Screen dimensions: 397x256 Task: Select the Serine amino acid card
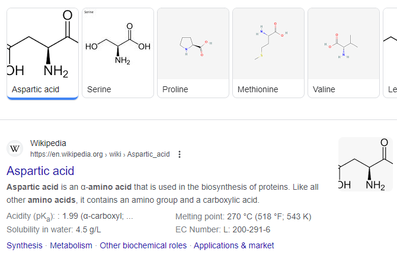tap(118, 53)
